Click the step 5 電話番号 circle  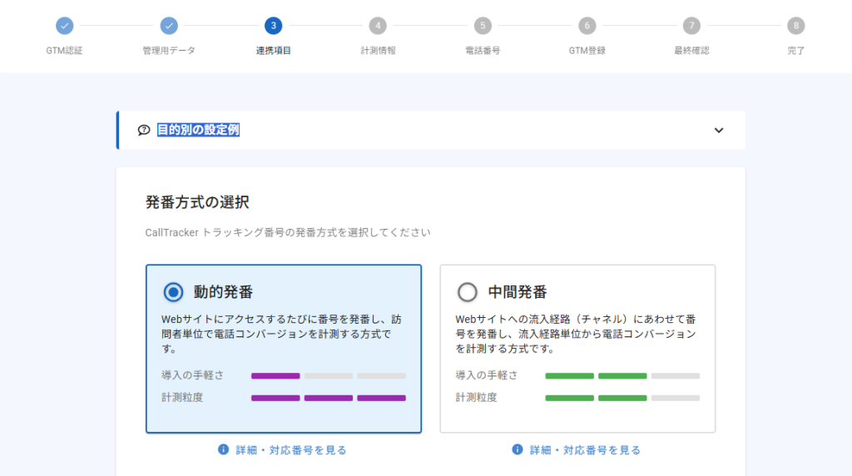pos(483,26)
